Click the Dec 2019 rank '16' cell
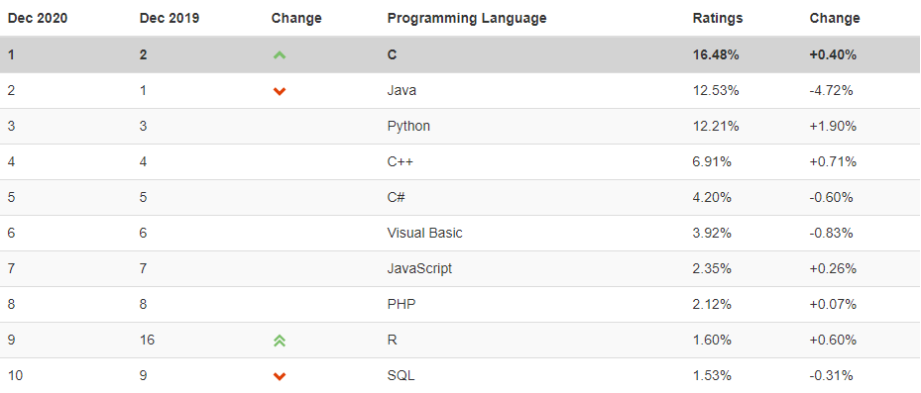 click(x=147, y=341)
